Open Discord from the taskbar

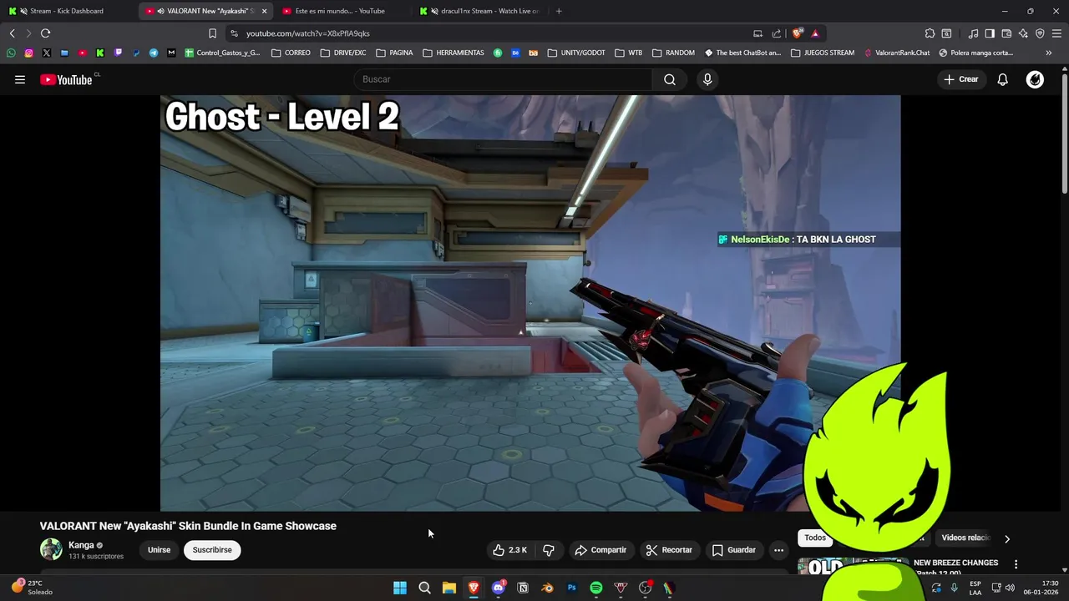(499, 588)
